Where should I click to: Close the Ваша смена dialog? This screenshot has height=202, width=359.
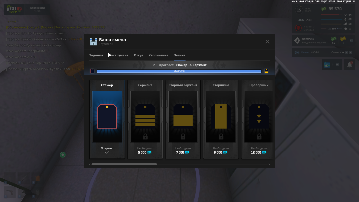(267, 42)
